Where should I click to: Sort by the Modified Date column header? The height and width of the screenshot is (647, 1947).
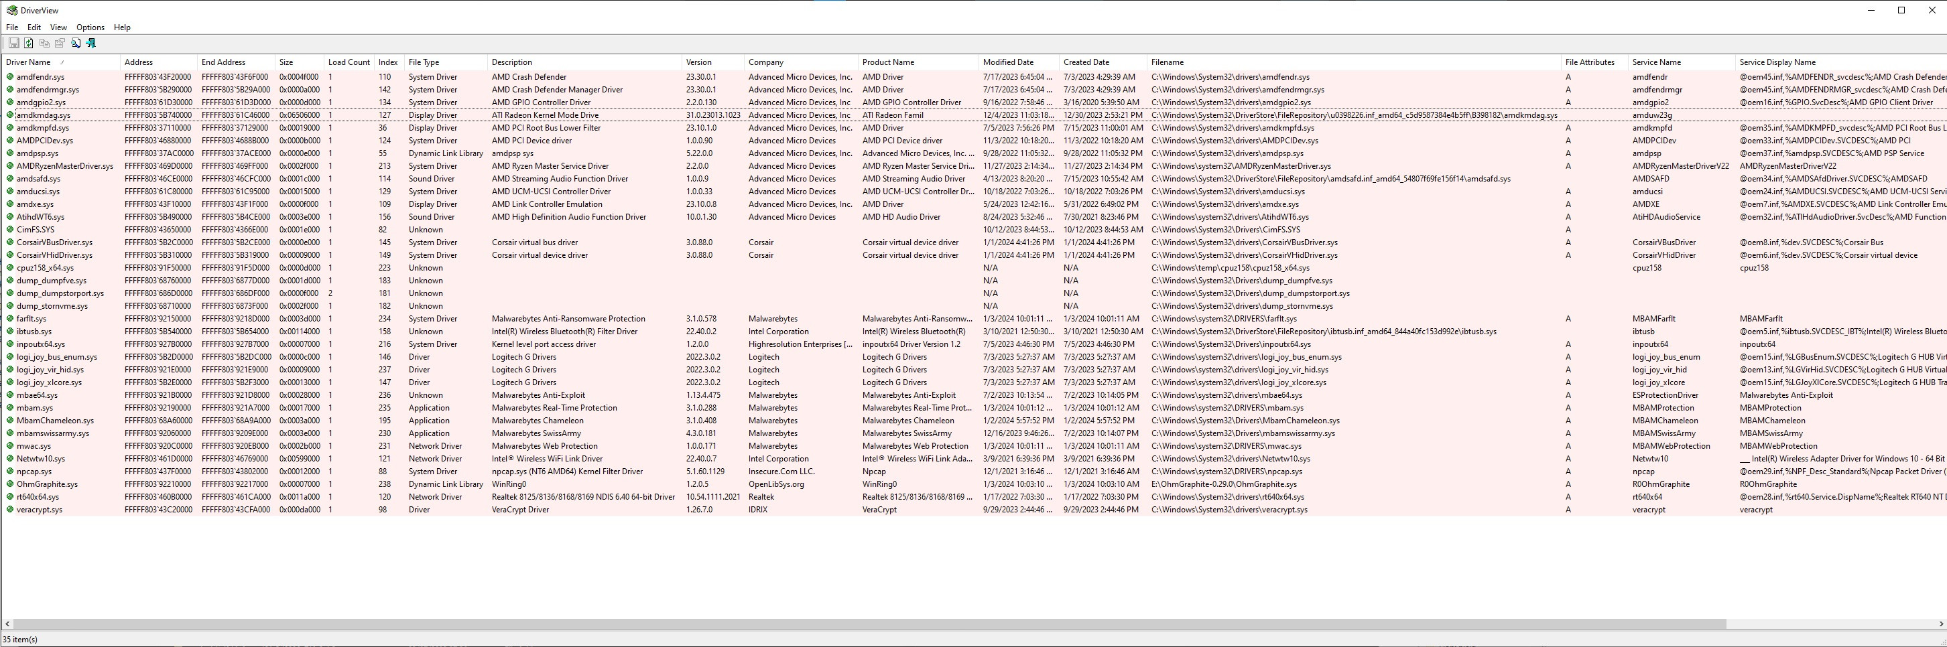tap(1018, 63)
